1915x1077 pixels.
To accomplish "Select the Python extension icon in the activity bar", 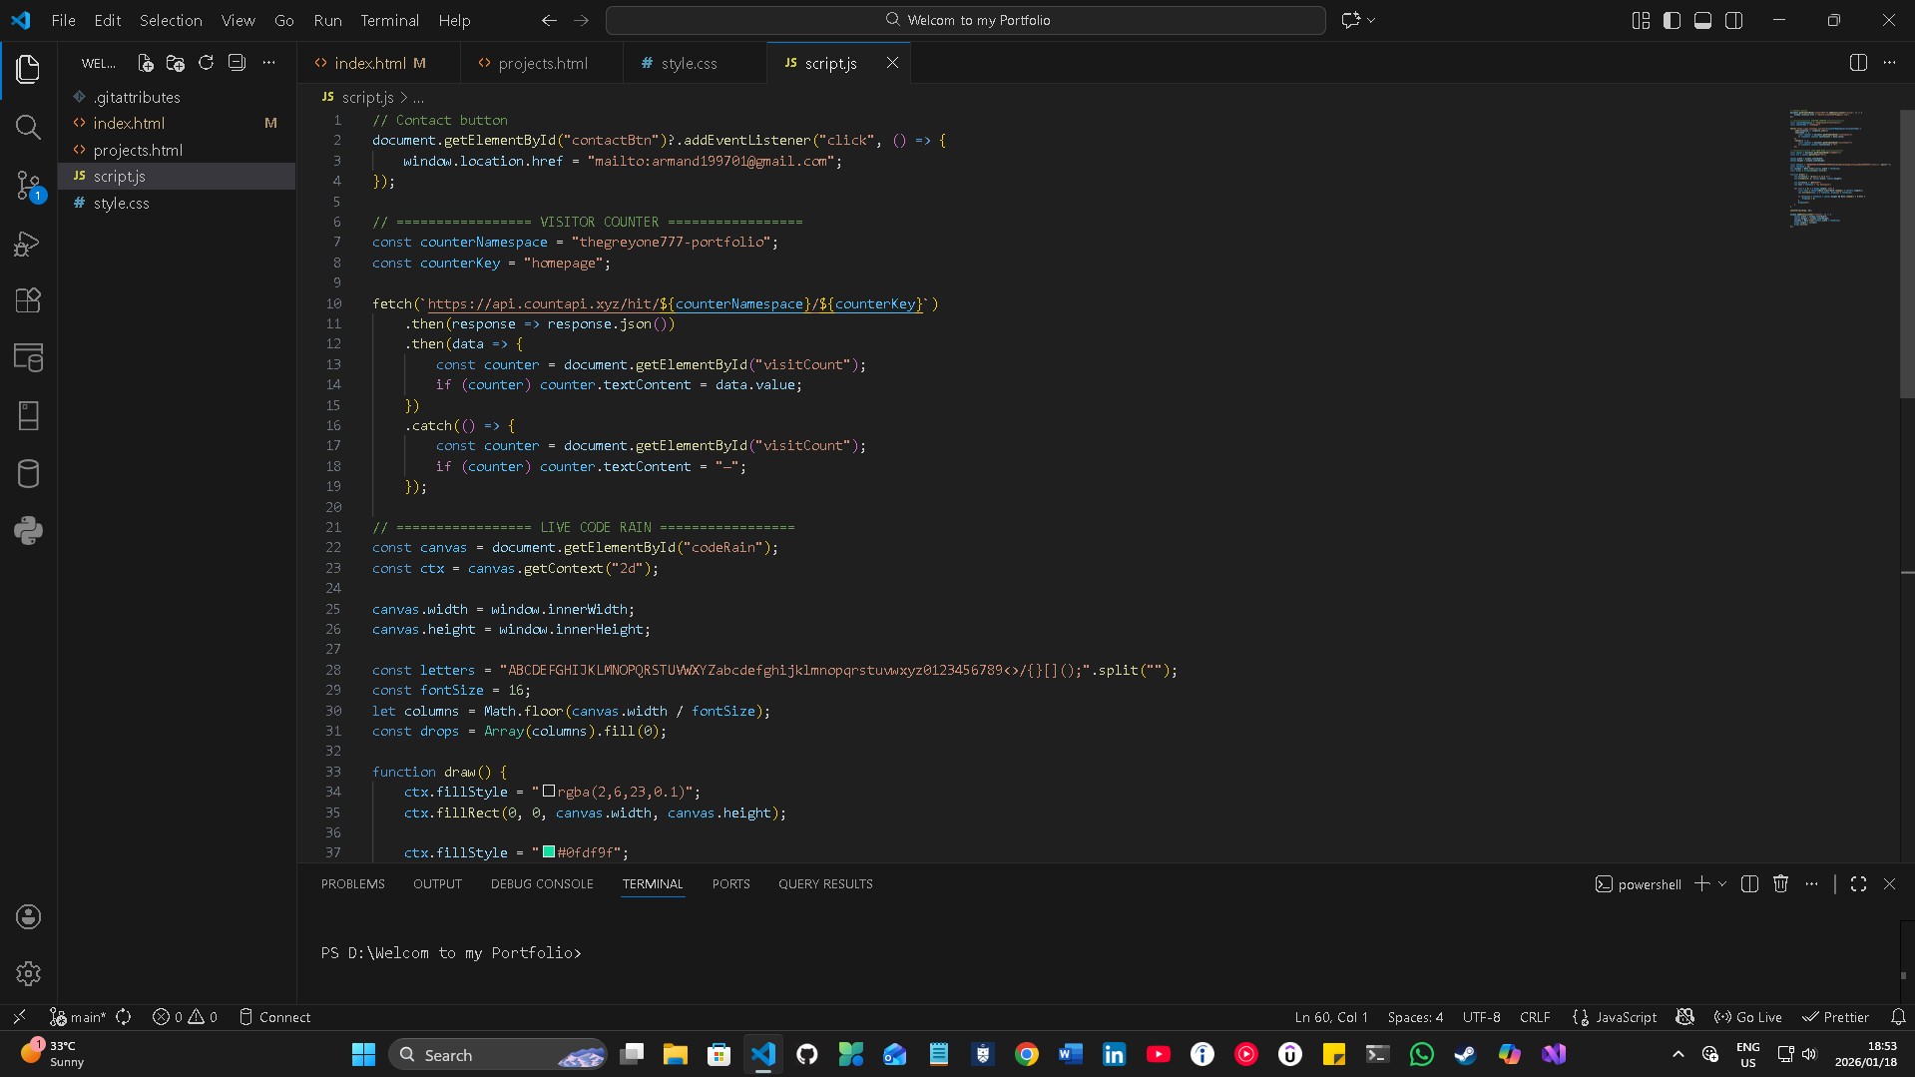I will (28, 531).
